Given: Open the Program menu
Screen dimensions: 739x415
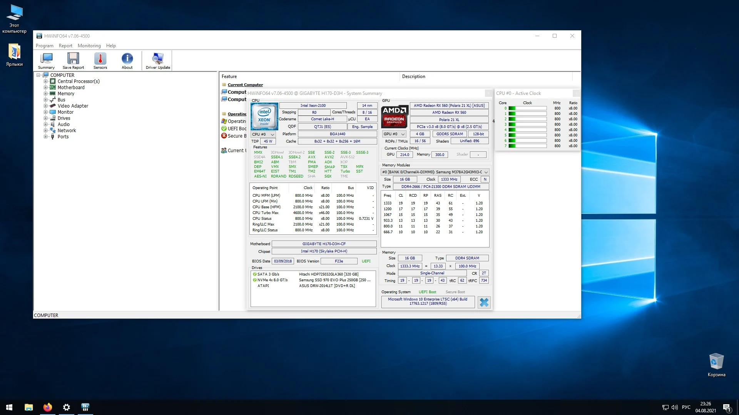Looking at the screenshot, I should (x=45, y=46).
